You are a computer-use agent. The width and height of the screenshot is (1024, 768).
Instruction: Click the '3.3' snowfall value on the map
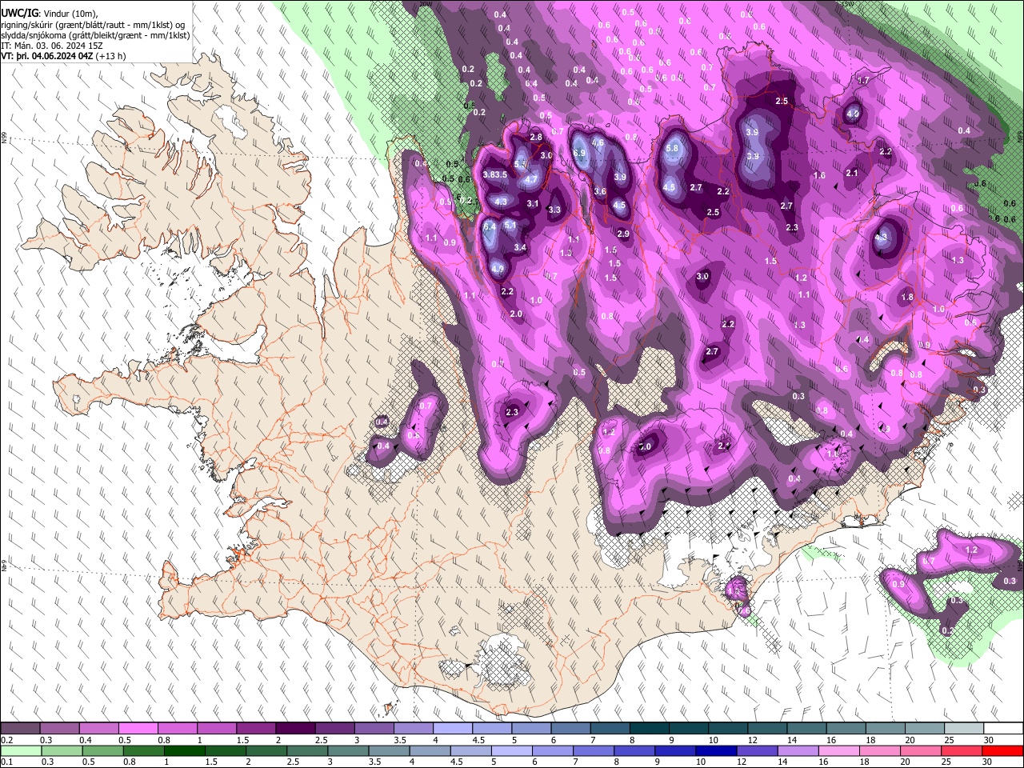(554, 210)
